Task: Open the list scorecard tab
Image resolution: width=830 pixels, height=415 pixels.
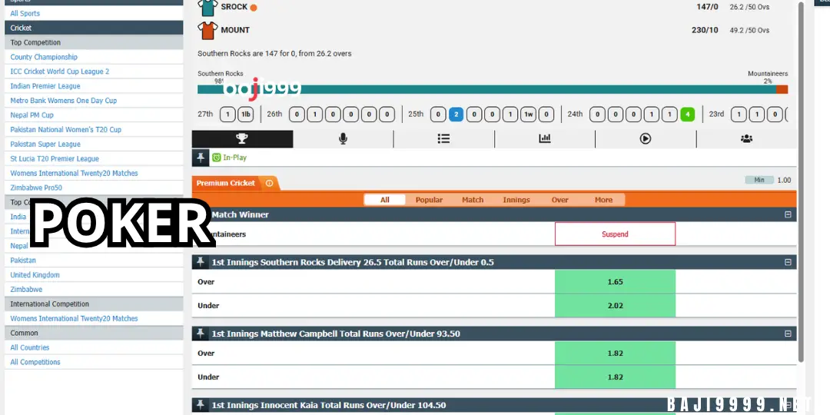Action: 443,138
